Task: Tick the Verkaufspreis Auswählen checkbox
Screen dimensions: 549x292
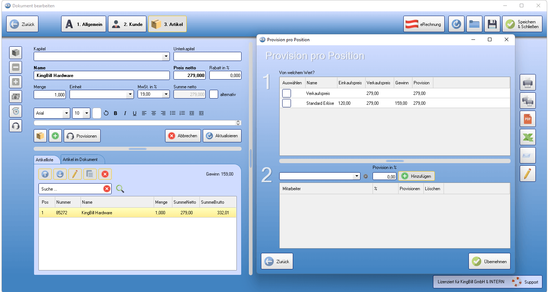Action: click(x=287, y=93)
